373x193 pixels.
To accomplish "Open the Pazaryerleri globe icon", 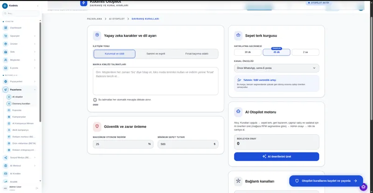I will [x=6, y=81].
